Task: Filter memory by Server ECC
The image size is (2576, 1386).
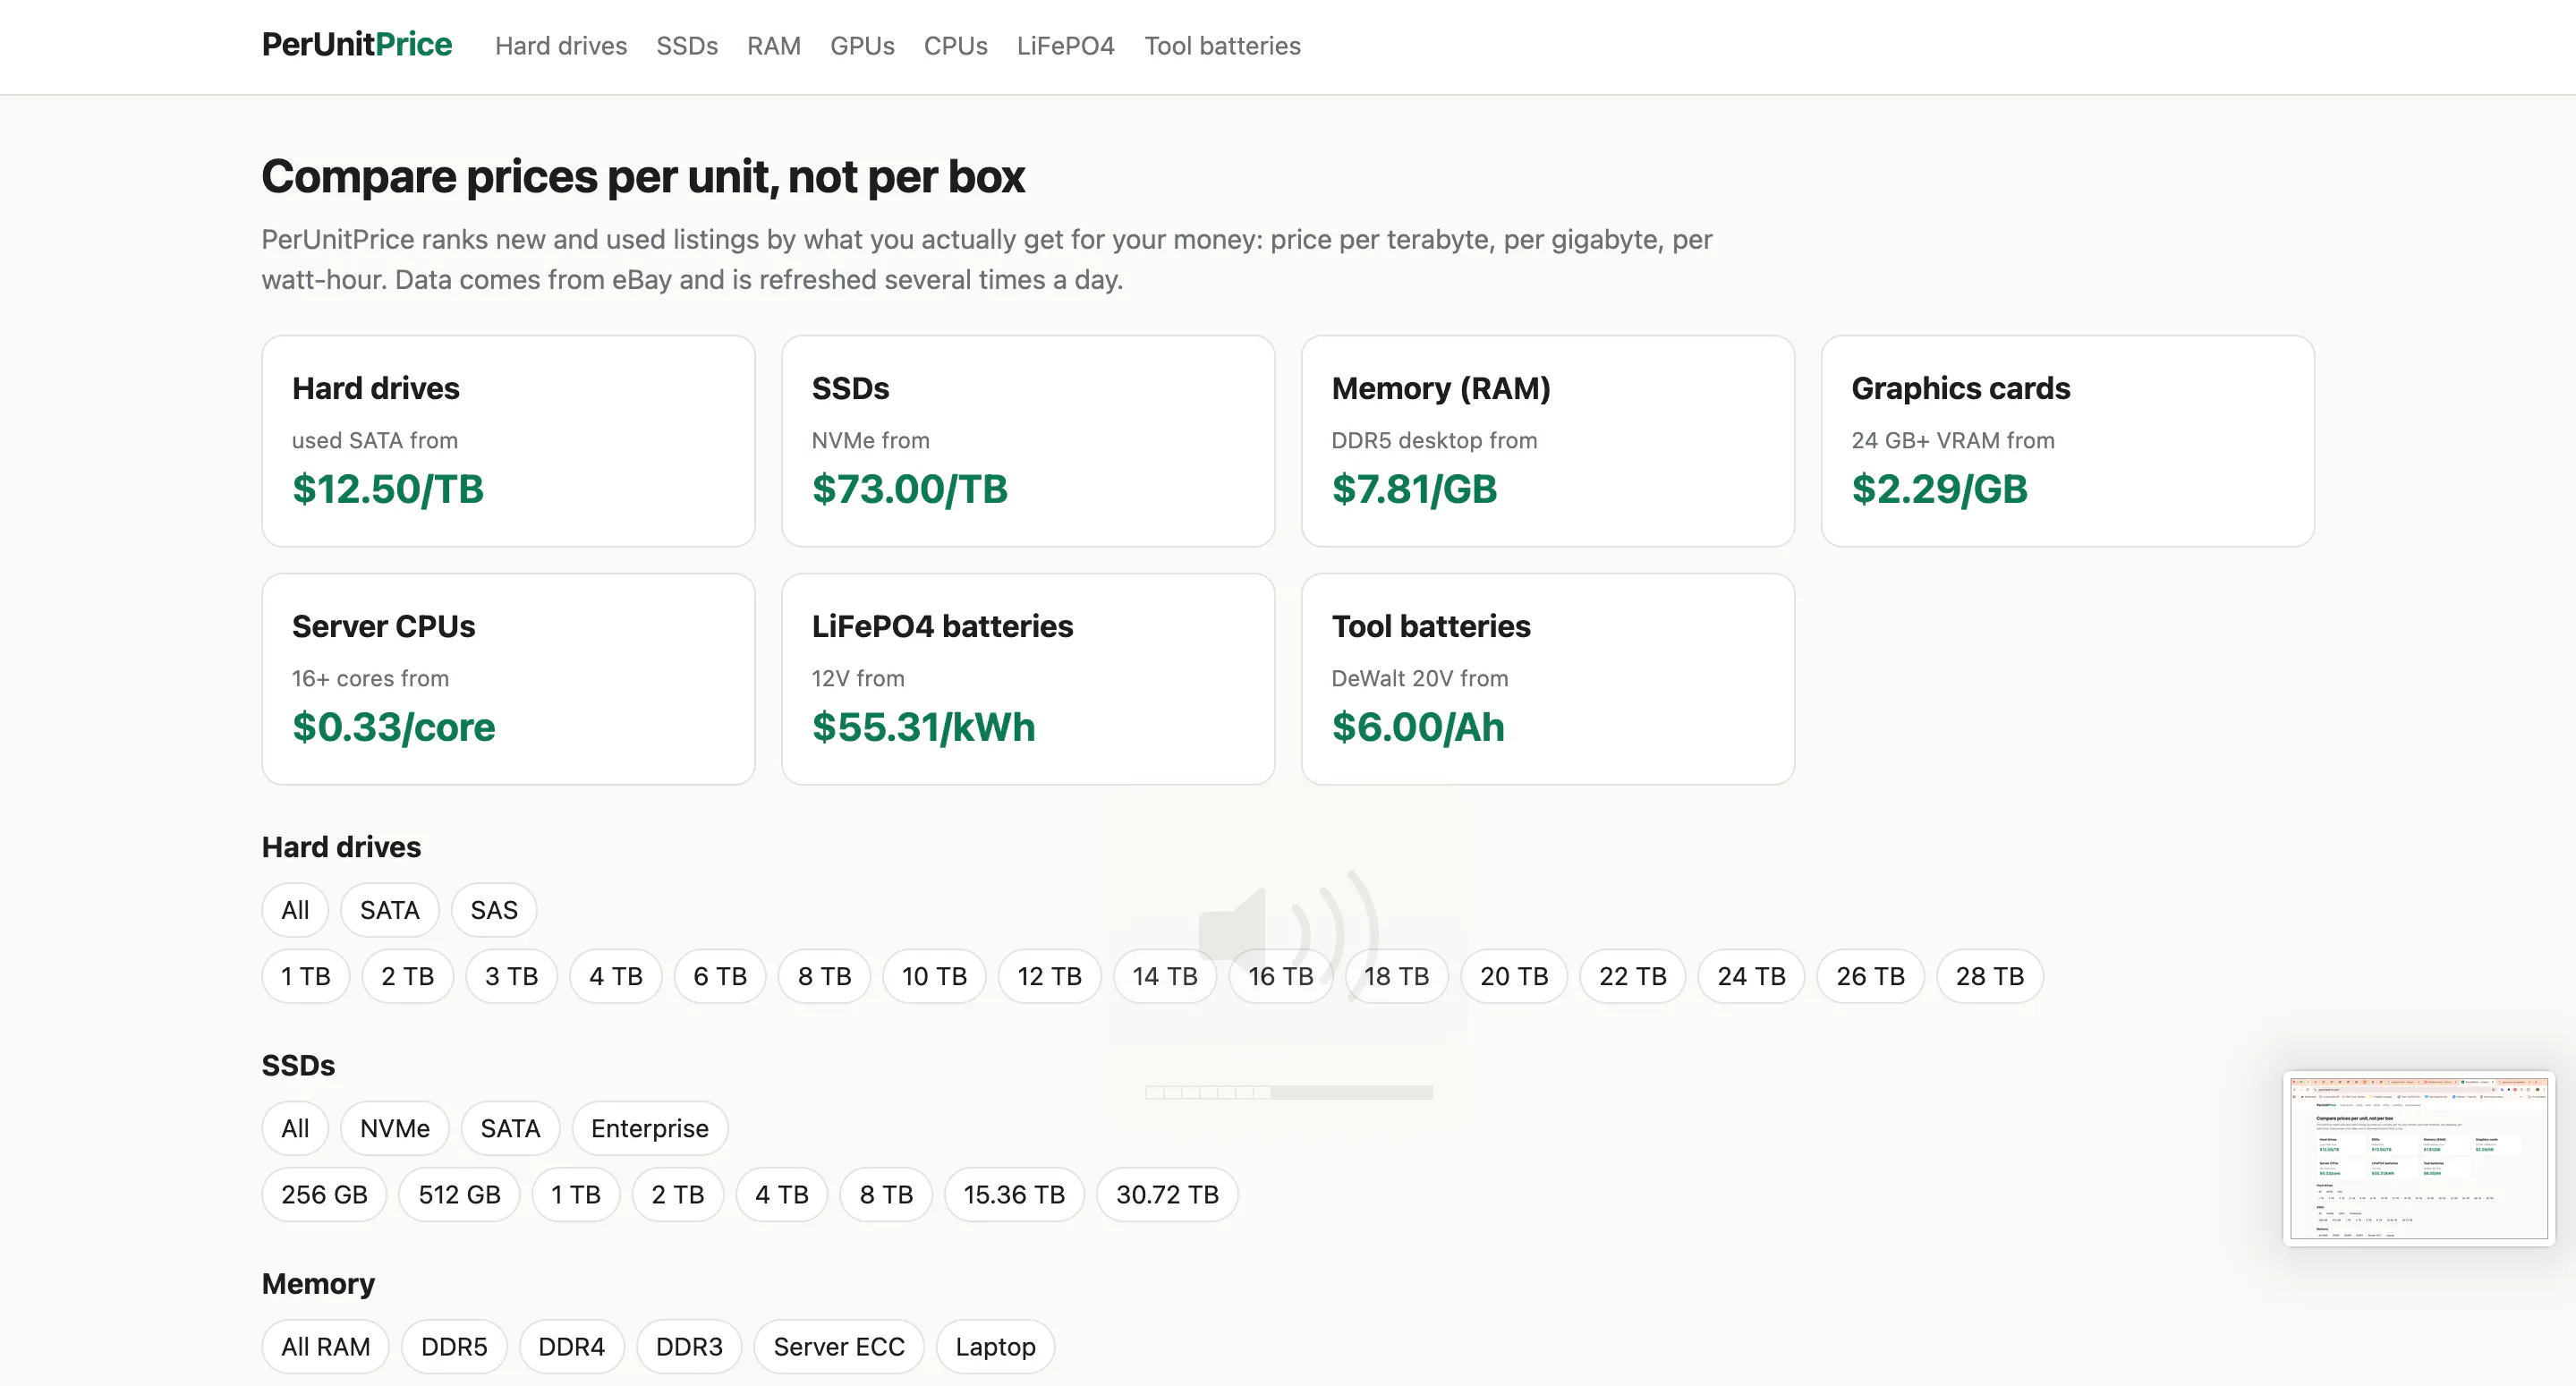Action: point(838,1346)
